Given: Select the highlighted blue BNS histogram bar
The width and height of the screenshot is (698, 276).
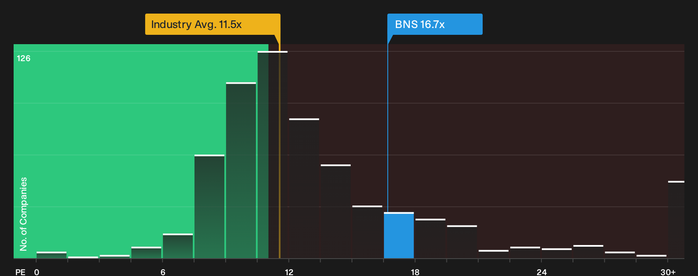Looking at the screenshot, I should [399, 235].
